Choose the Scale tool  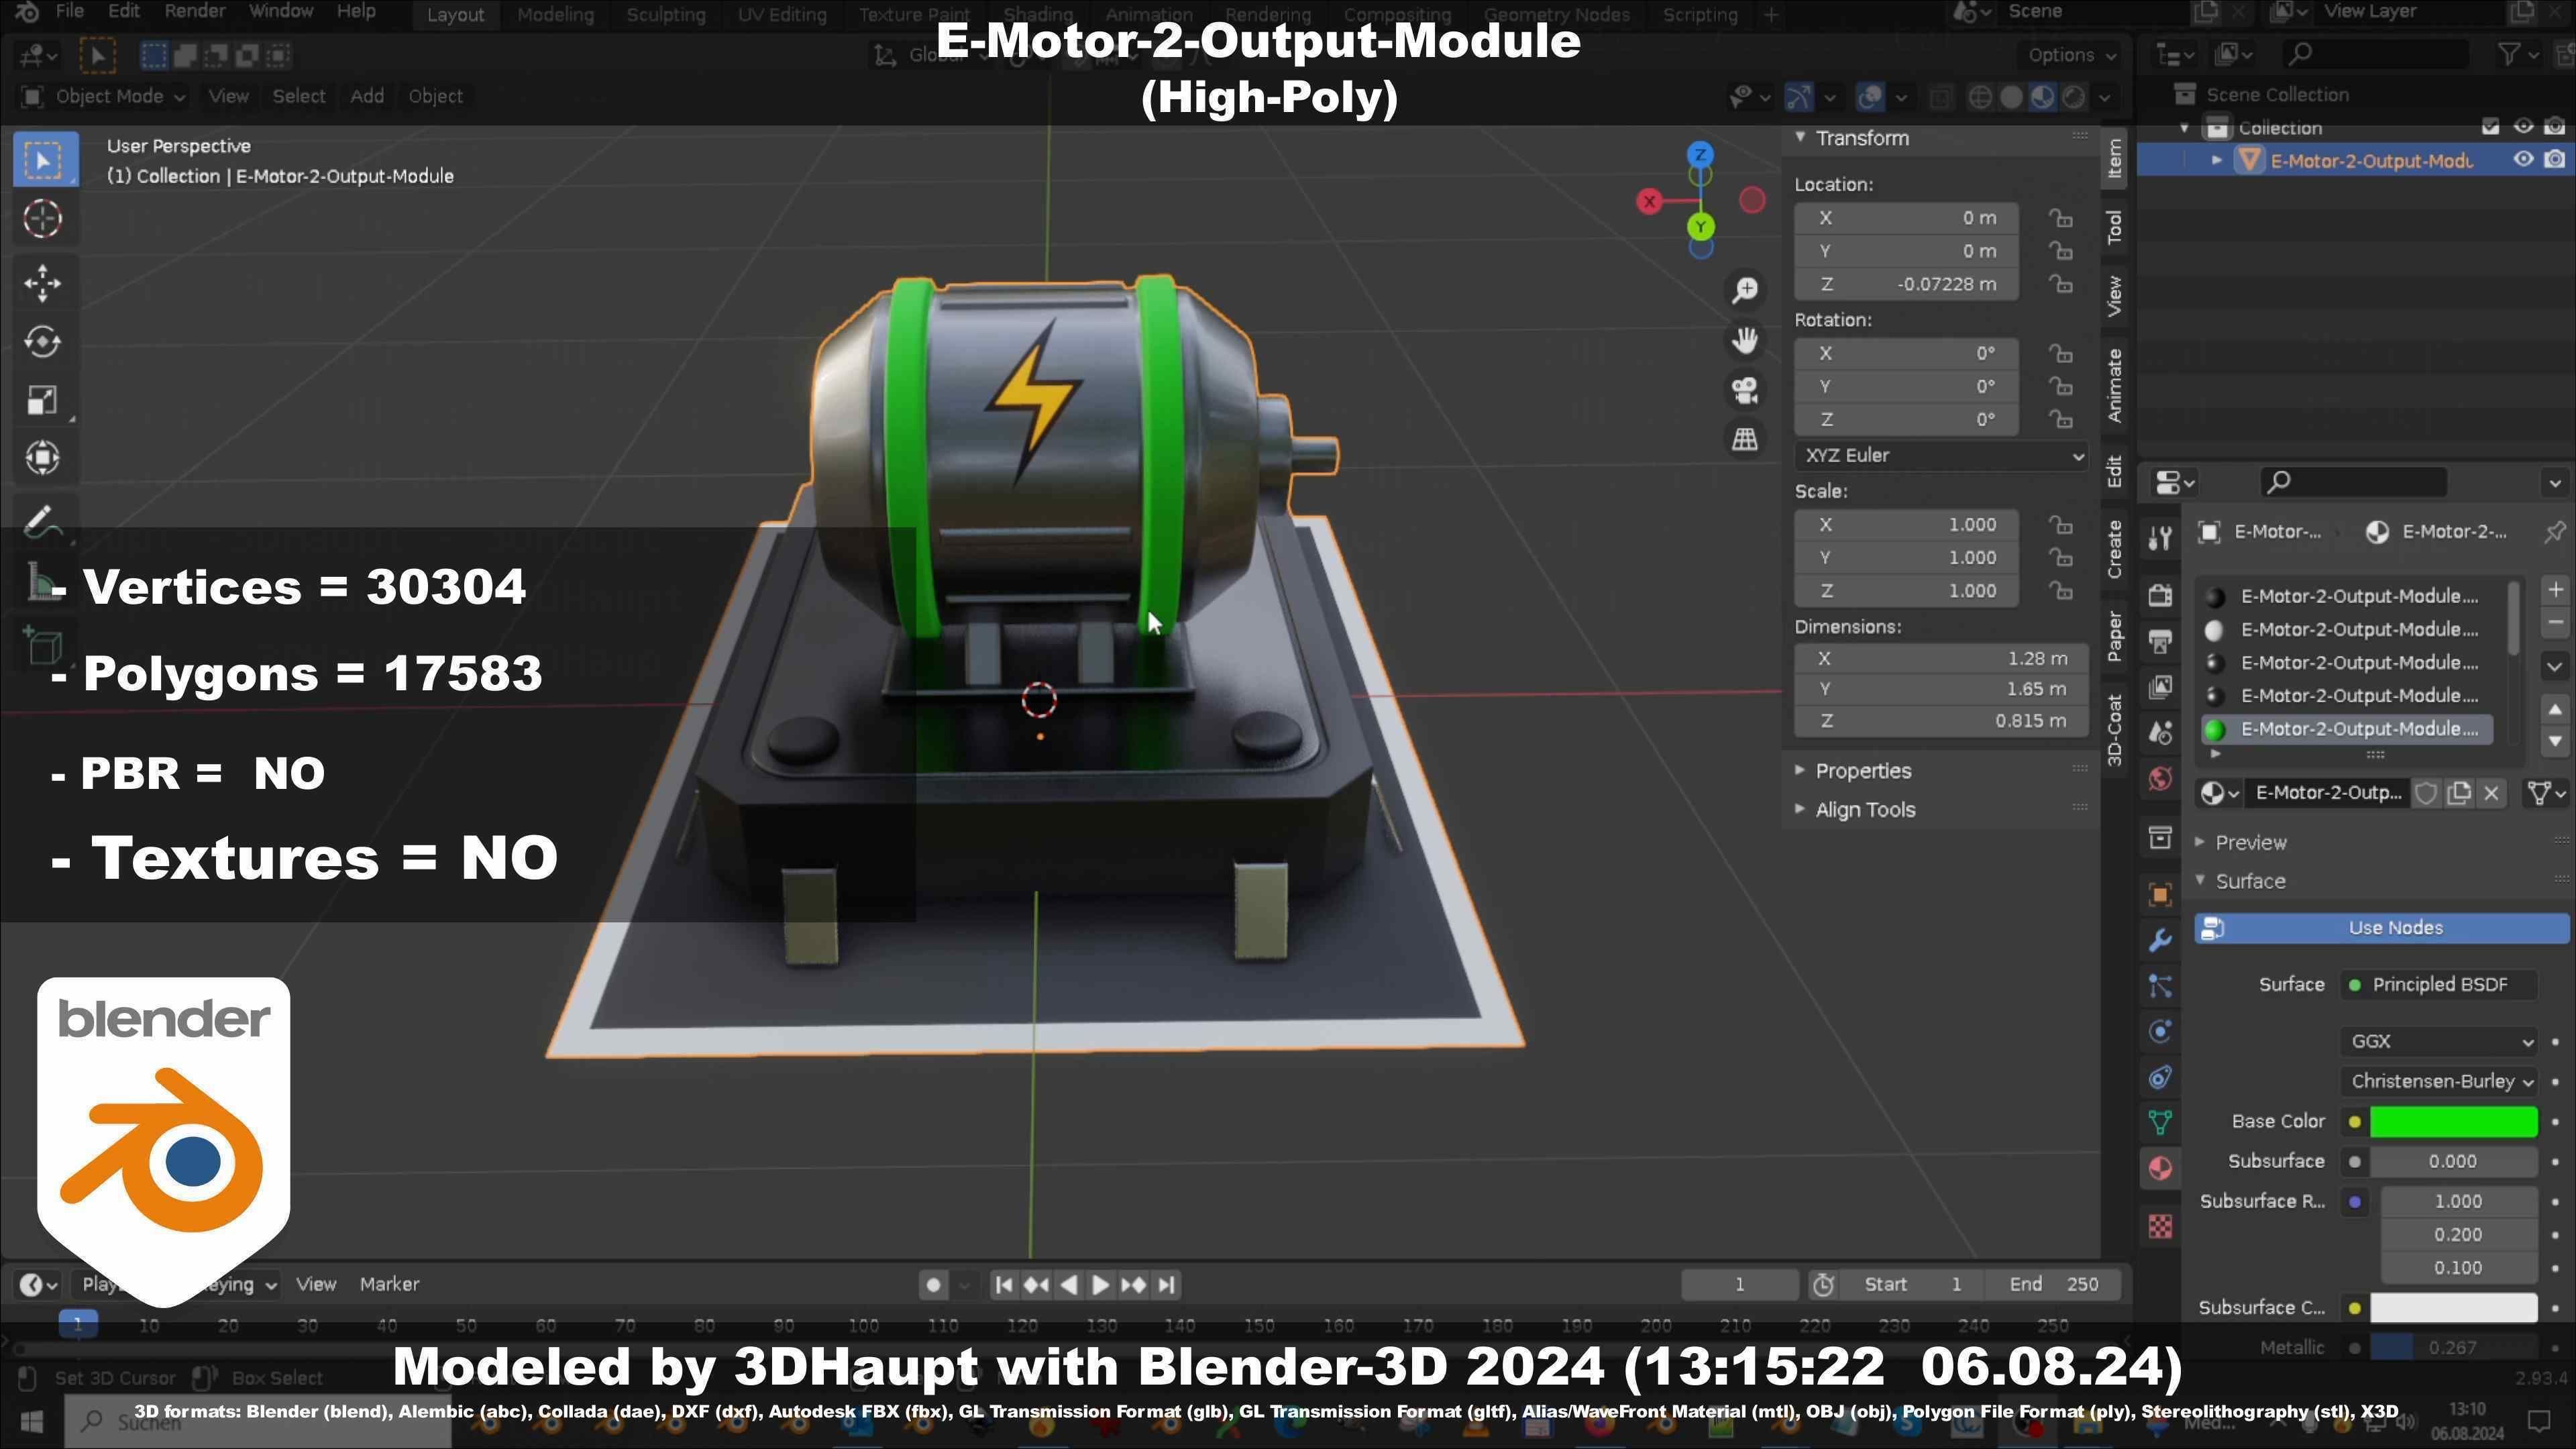coord(42,400)
